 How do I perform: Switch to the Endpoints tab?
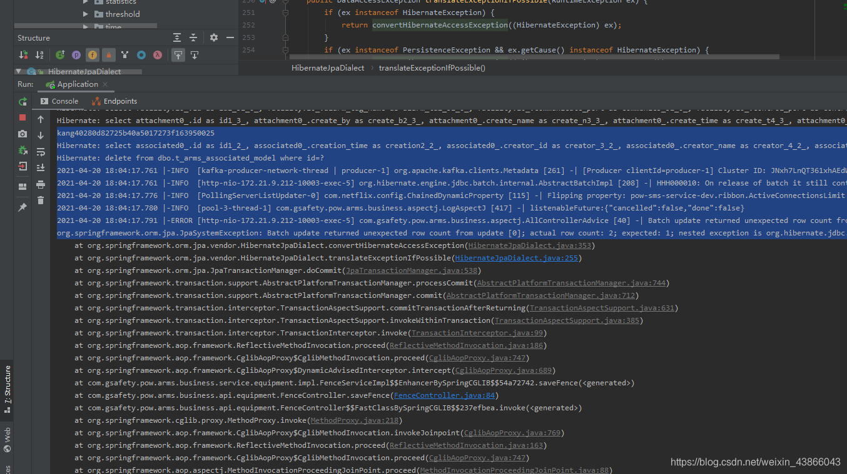pos(114,101)
